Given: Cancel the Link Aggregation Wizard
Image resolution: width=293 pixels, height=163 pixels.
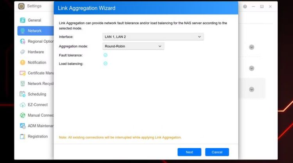Looking at the screenshot, I should click(217, 152).
